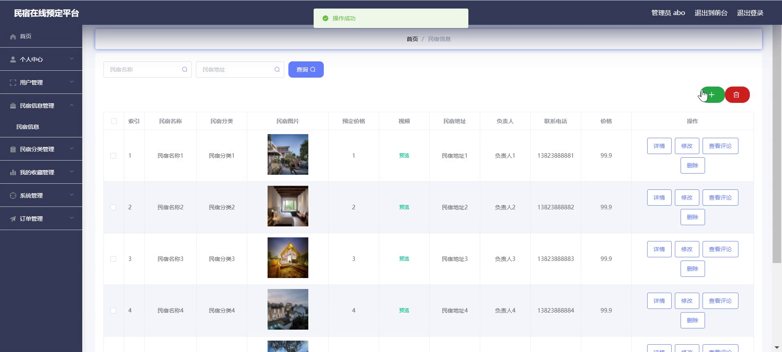782x352 pixels.
Task: Click the green add (+) button
Action: pos(712,95)
